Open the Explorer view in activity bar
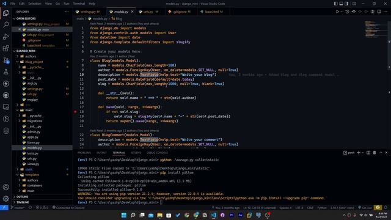The height and width of the screenshot is (220, 391). click(5, 13)
